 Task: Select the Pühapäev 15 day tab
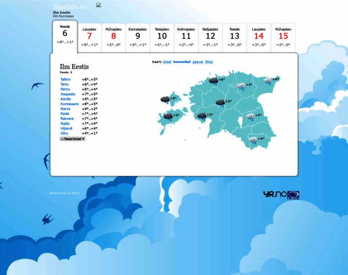pos(283,38)
